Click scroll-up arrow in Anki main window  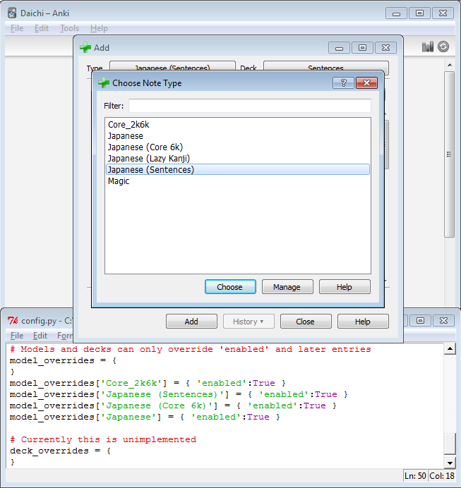click(450, 65)
